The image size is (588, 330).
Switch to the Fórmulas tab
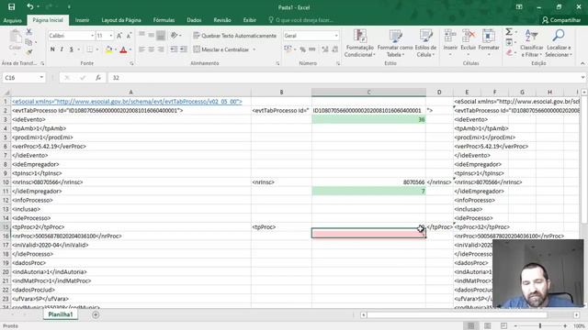click(164, 20)
